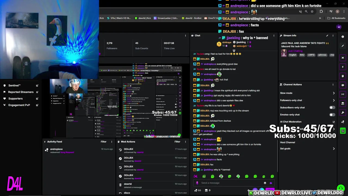Click Filter in the Activity Feed header

tap(104, 142)
